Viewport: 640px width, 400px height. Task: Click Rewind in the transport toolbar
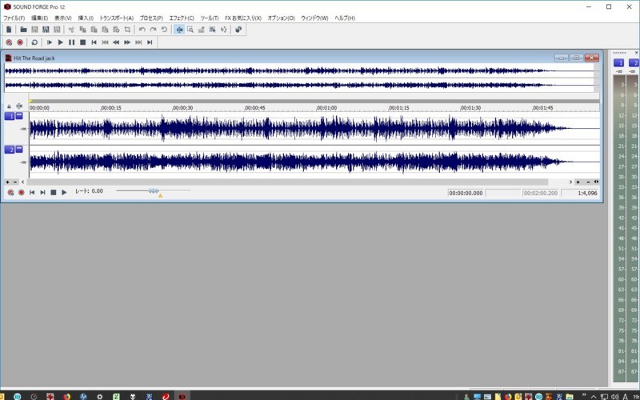coord(116,42)
